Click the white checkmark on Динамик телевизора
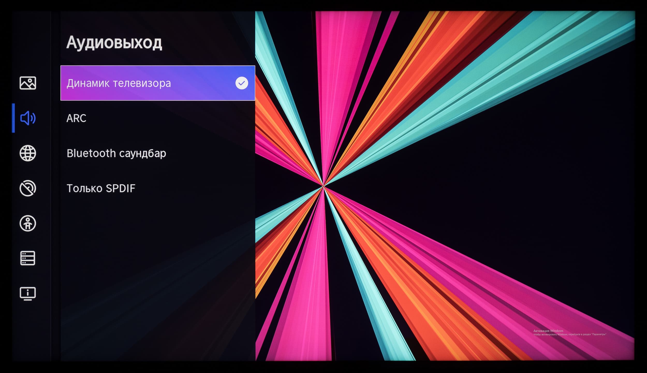 pyautogui.click(x=241, y=83)
